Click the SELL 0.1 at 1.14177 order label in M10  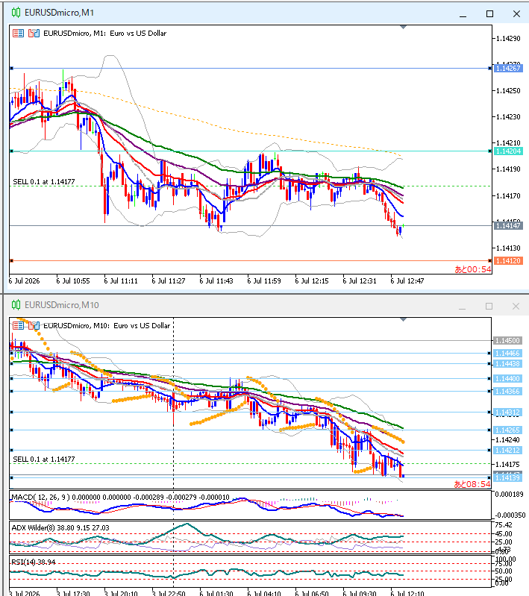(x=44, y=459)
